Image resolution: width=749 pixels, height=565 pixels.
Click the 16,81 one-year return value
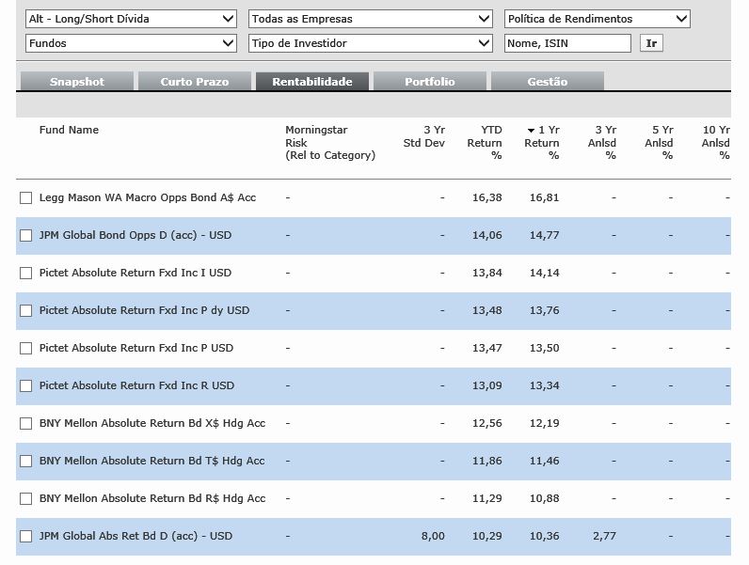click(x=544, y=197)
